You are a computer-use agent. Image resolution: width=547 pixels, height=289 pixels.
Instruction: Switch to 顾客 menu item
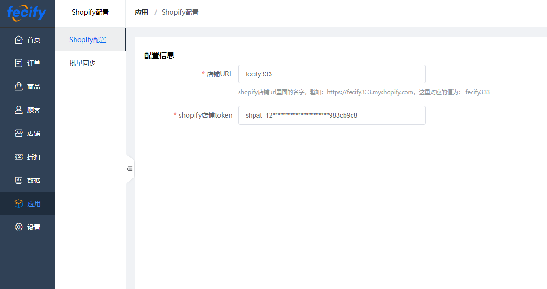click(x=28, y=110)
